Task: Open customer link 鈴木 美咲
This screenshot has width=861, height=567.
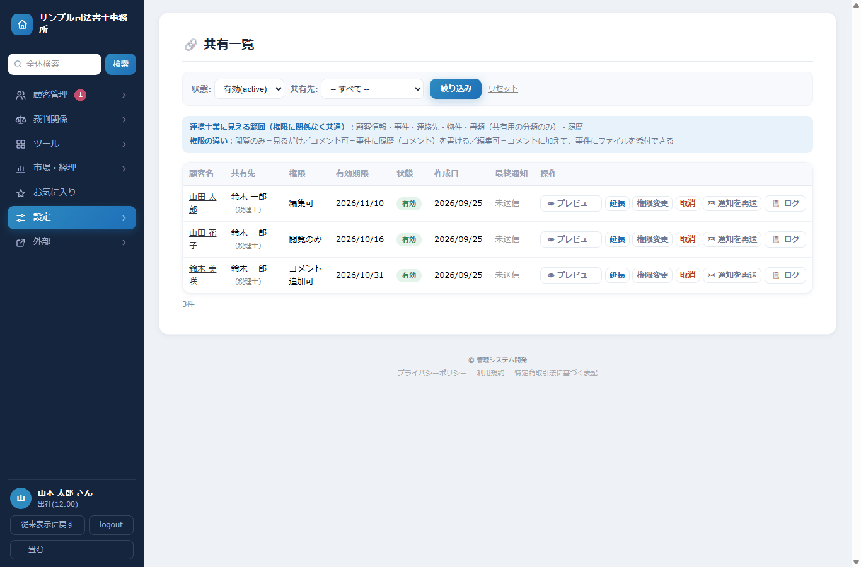Action: pyautogui.click(x=202, y=275)
